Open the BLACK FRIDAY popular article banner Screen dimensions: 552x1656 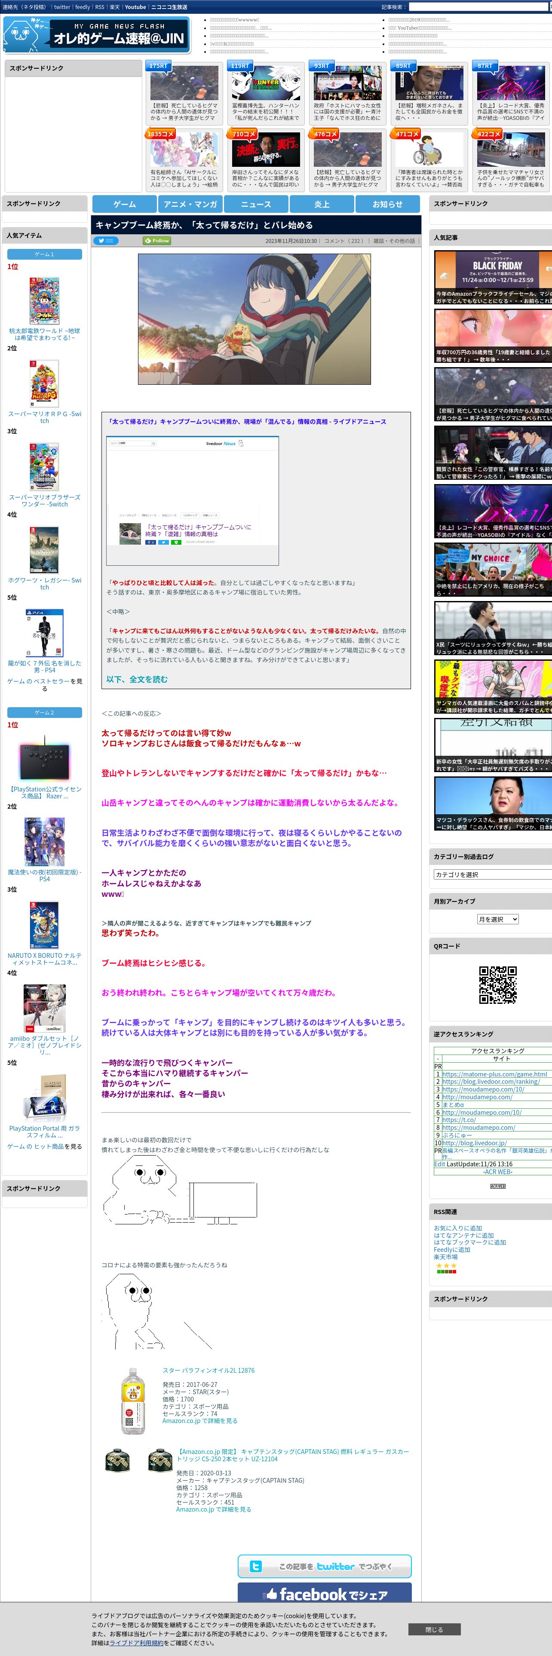pyautogui.click(x=493, y=278)
